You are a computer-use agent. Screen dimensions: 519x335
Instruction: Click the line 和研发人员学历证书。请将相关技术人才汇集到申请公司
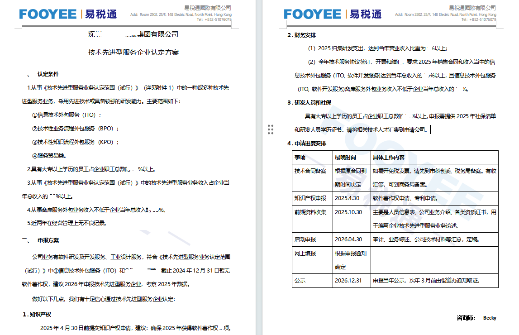[x=361, y=130]
